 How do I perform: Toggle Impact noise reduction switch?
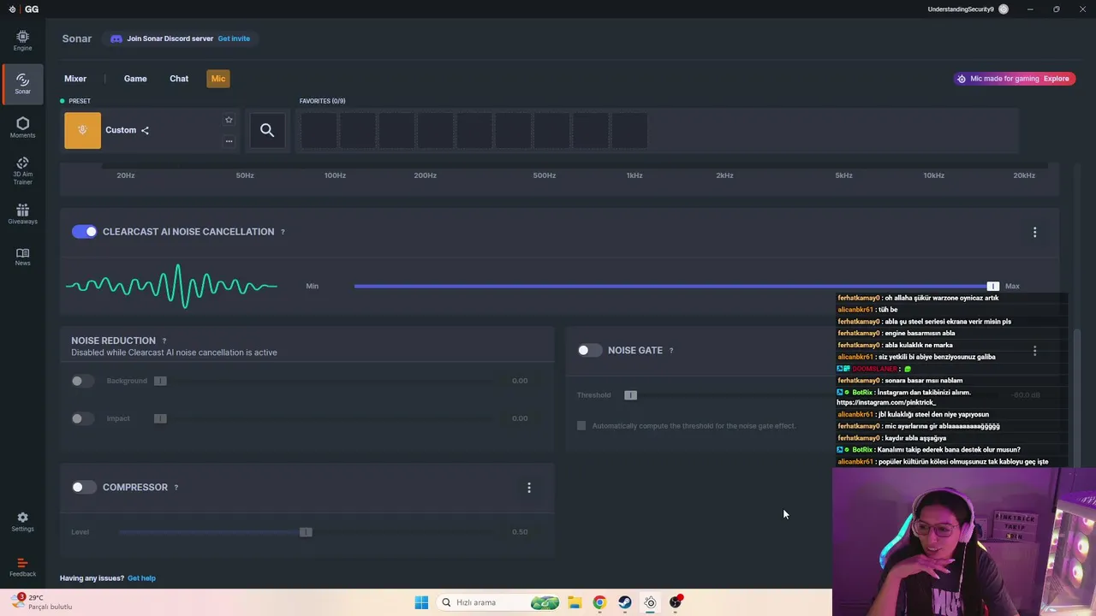click(x=82, y=418)
